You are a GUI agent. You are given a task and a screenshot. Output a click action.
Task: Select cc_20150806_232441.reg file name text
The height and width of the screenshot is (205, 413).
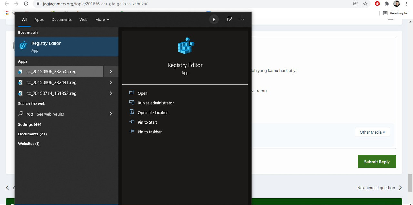click(52, 82)
